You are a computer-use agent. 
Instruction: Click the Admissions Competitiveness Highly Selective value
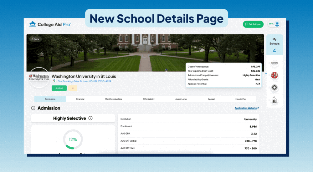[x=251, y=75]
